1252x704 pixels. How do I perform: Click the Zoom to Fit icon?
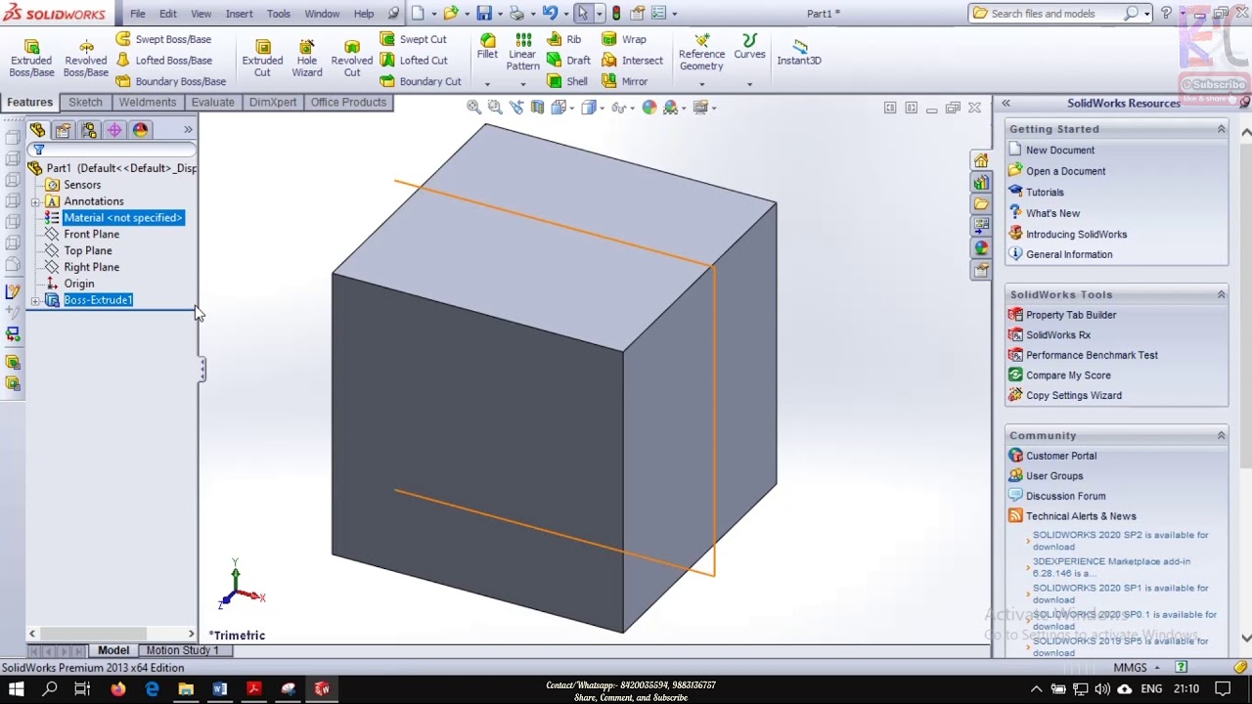(x=473, y=108)
